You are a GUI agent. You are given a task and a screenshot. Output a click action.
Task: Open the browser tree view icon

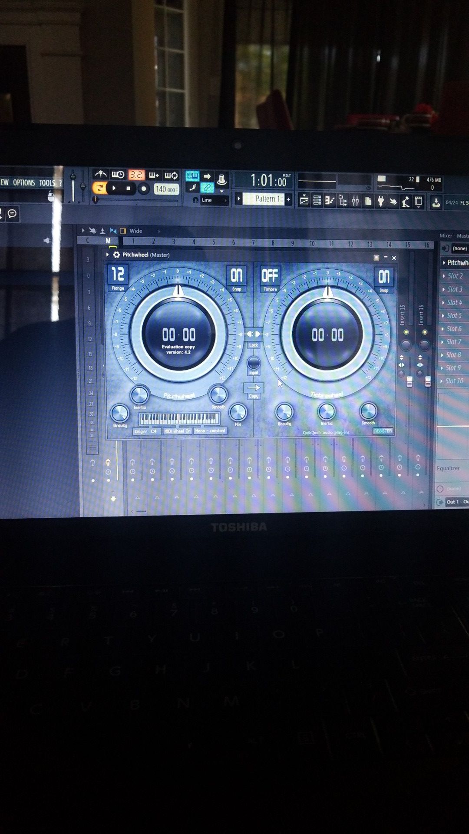tap(343, 201)
